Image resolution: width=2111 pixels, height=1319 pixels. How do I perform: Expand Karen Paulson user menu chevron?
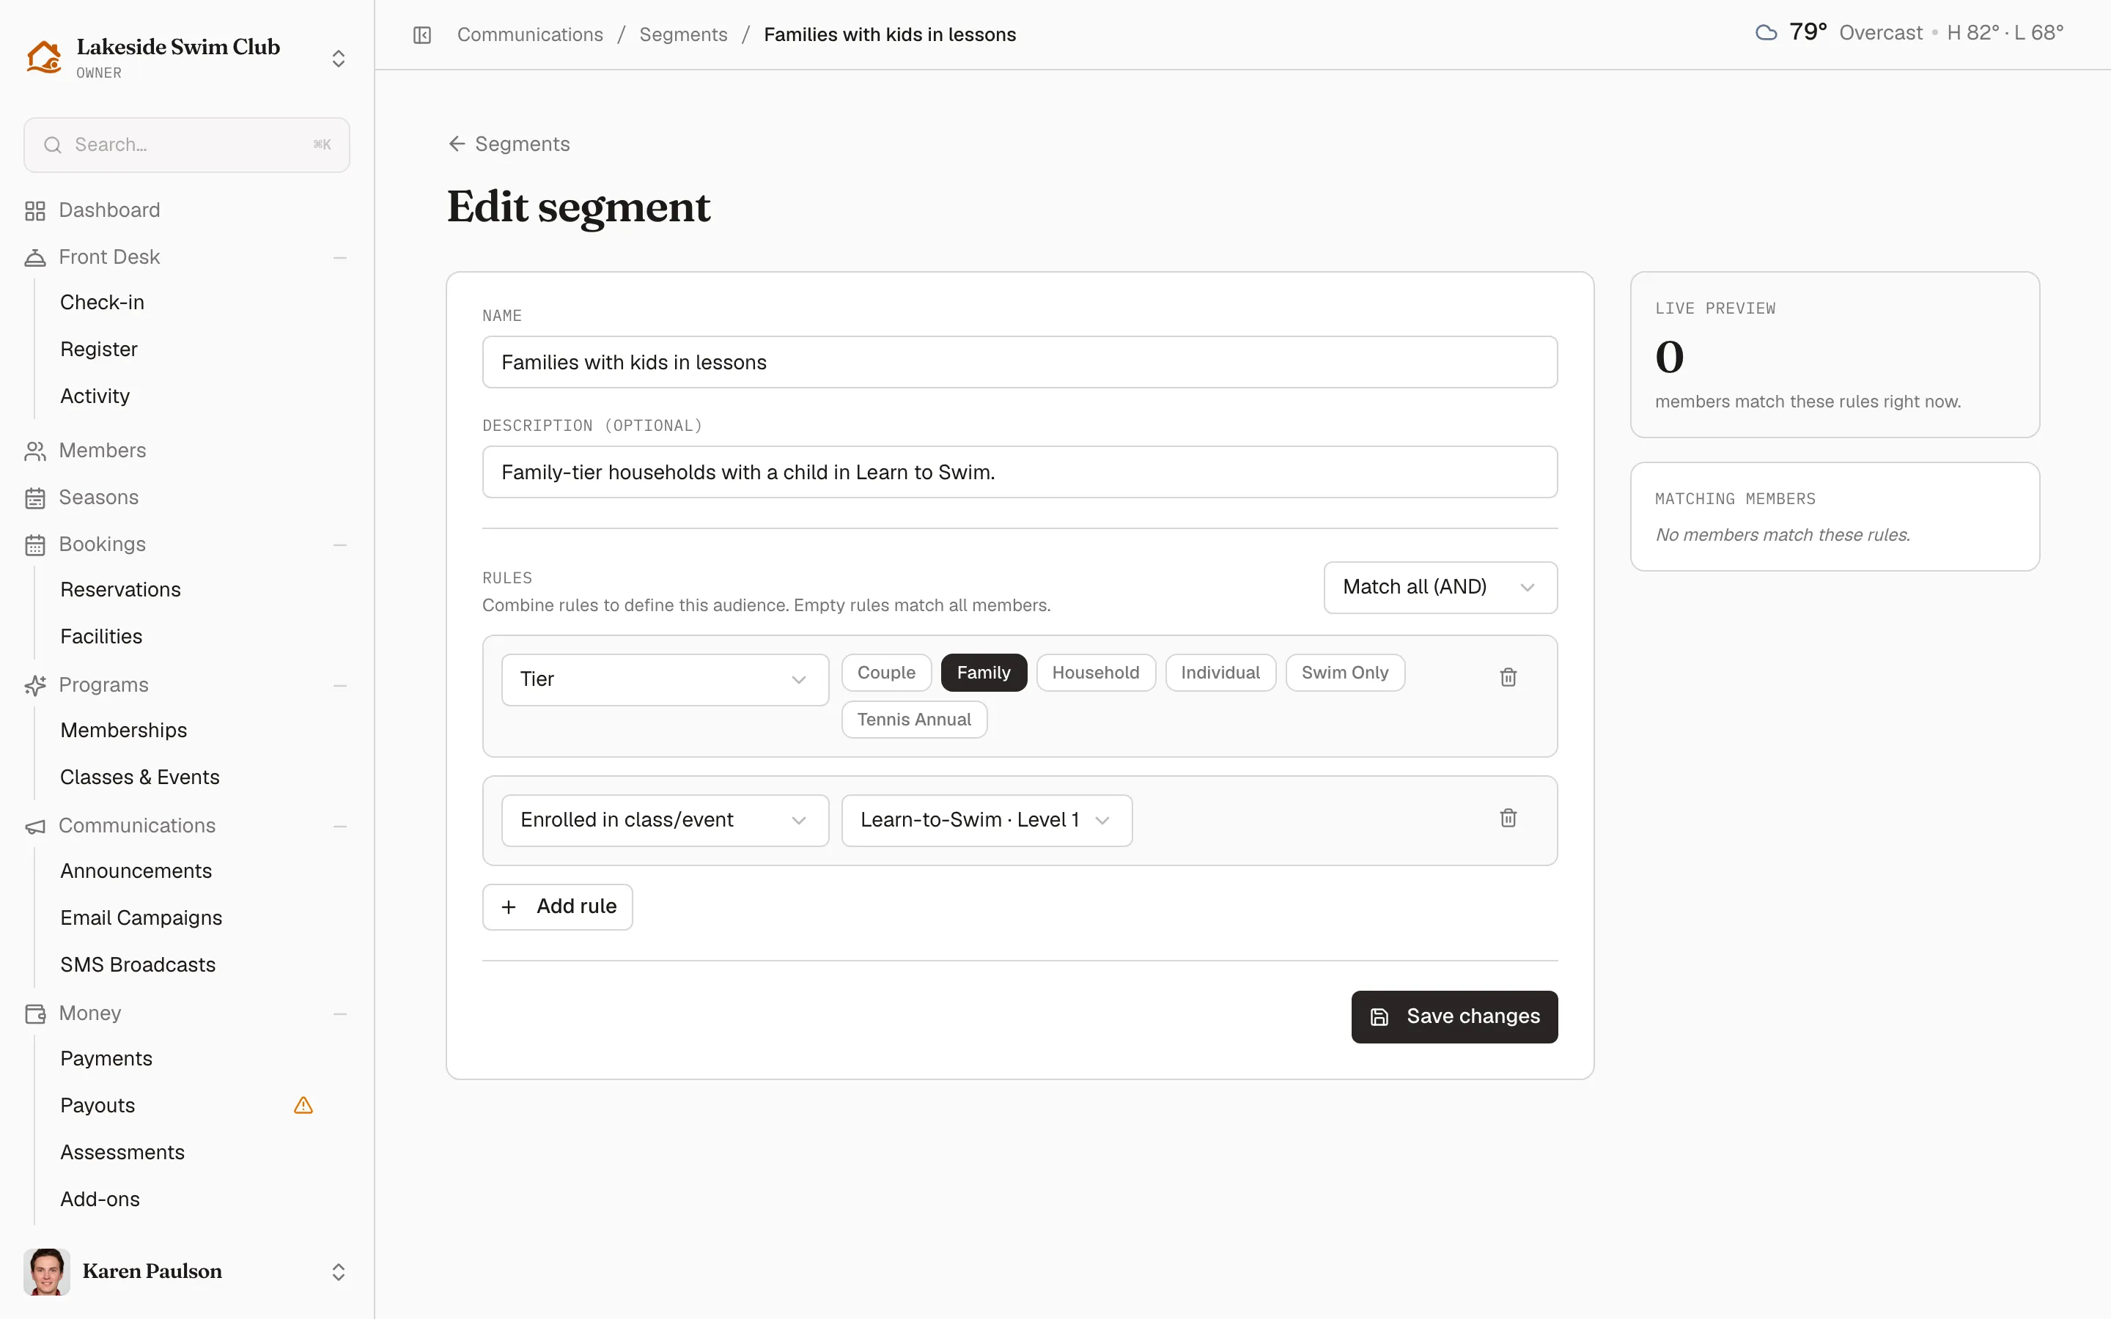[x=339, y=1272]
